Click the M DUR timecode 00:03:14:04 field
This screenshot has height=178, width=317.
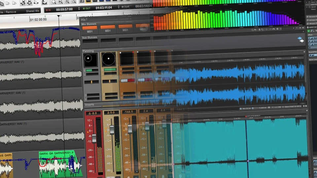(144, 6)
